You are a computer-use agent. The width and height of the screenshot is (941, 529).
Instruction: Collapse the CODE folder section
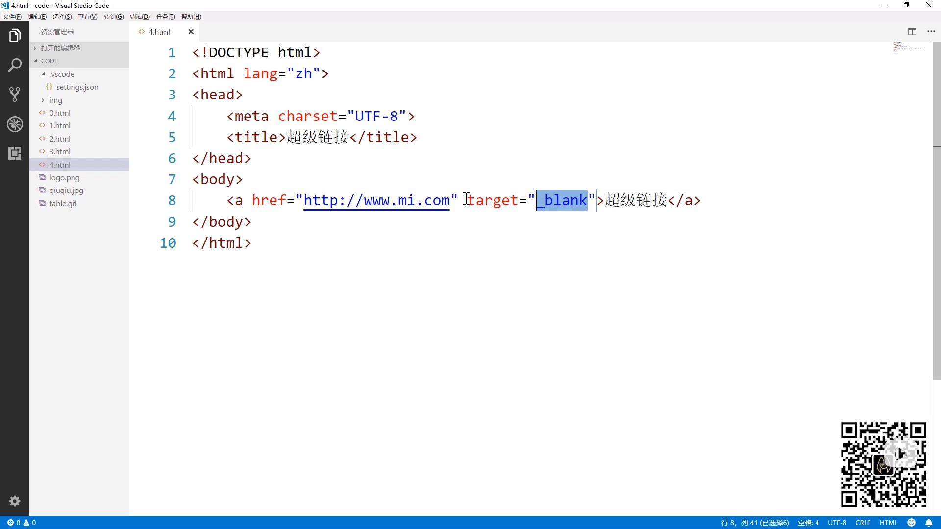click(x=50, y=61)
